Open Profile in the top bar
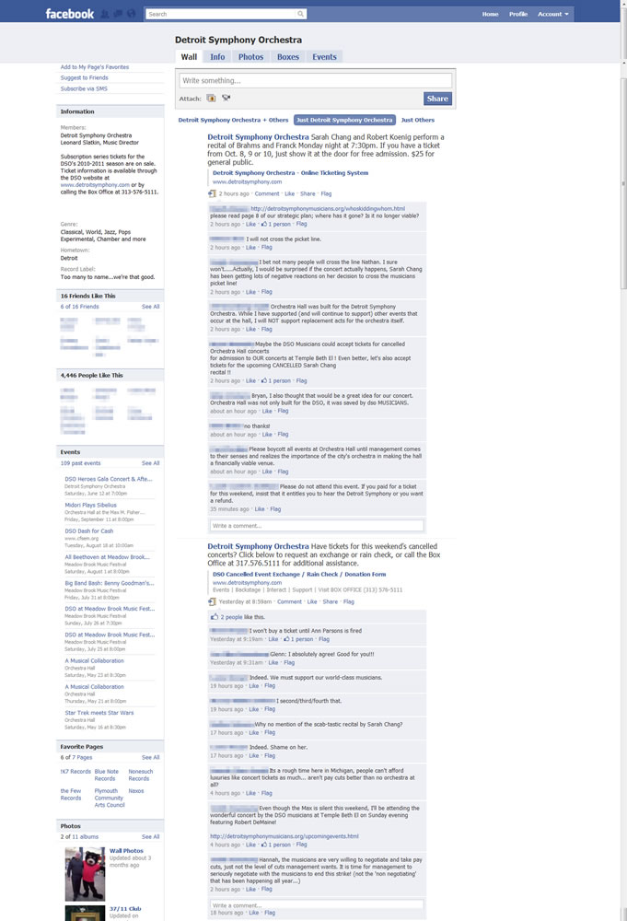 point(517,14)
